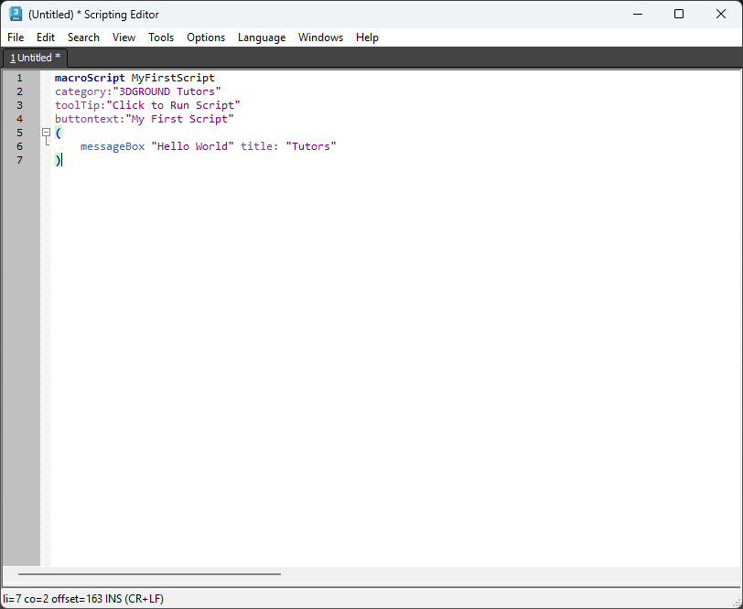Click line number 1 in the margin
Viewport: 743px width, 609px height.
point(19,78)
